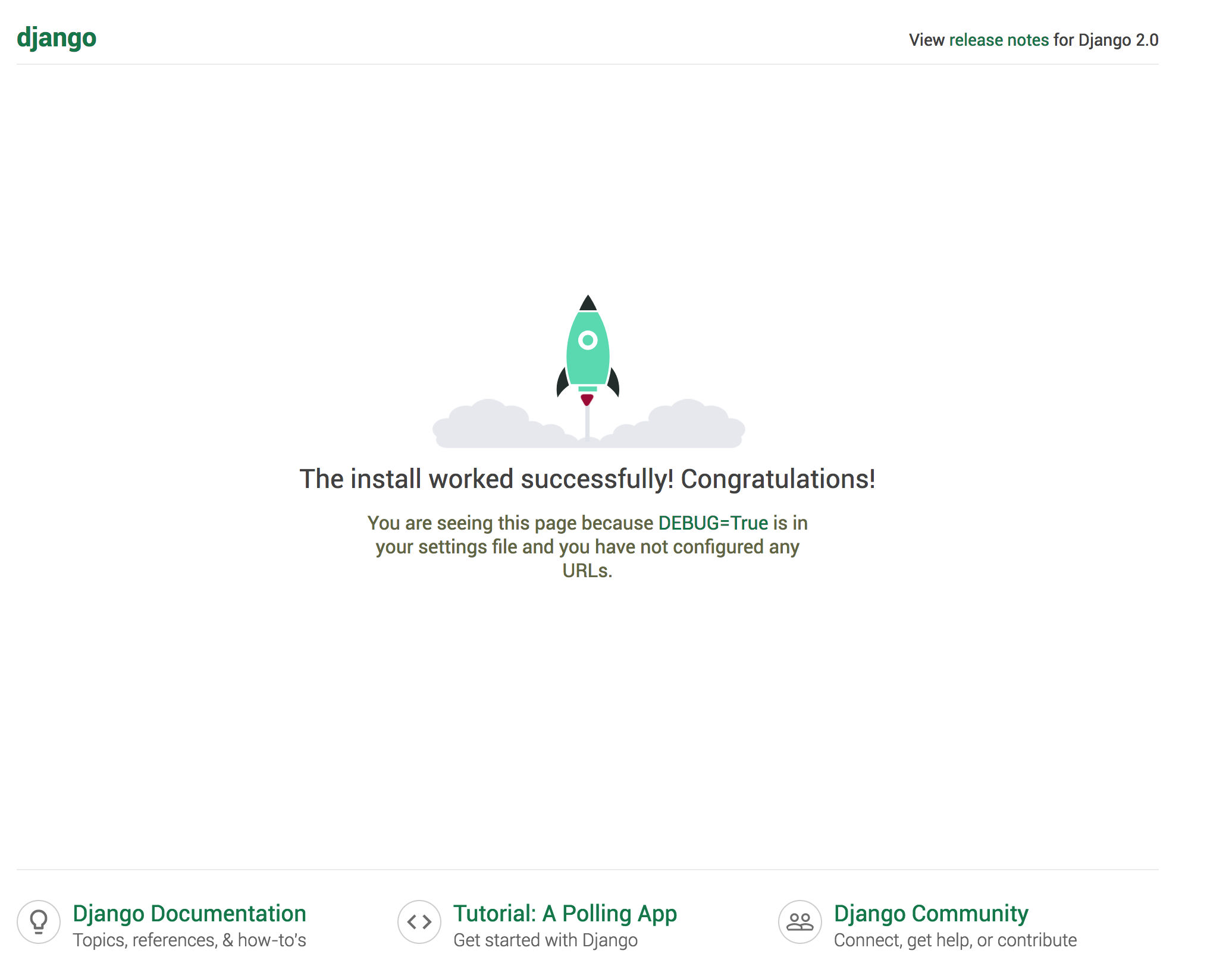1229x957 pixels.
Task: Open the release notes link
Action: point(999,40)
